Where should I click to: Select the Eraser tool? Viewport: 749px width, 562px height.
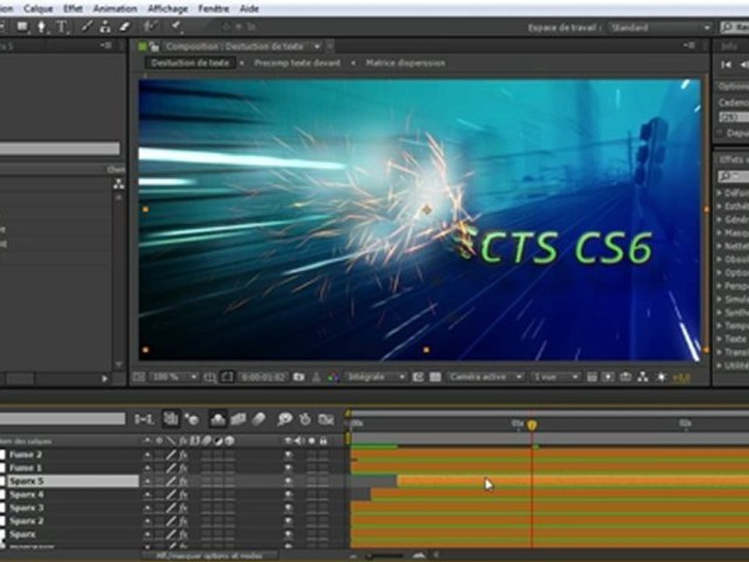click(x=125, y=27)
